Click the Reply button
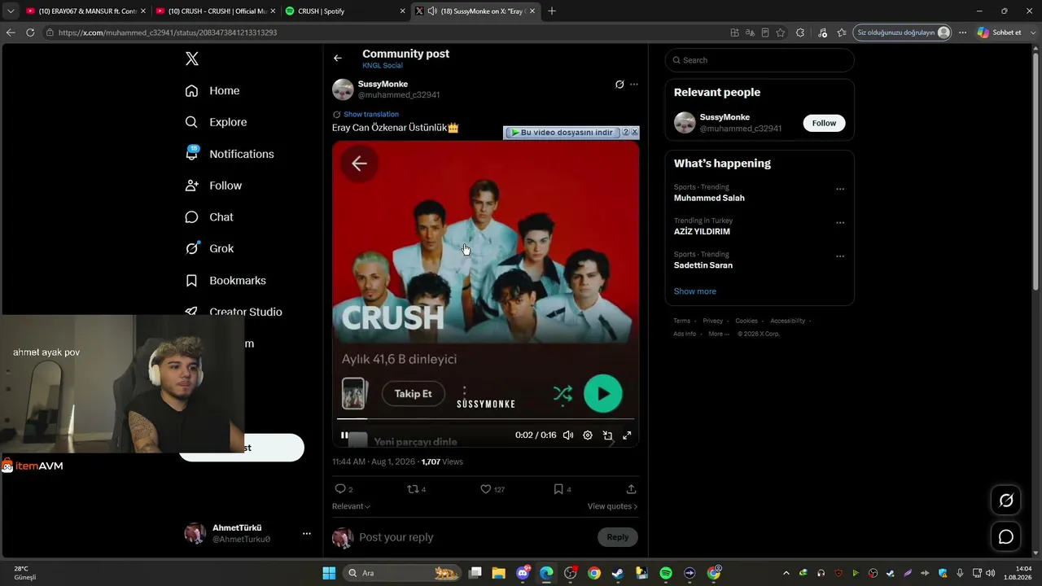The width and height of the screenshot is (1042, 586). coord(618,537)
